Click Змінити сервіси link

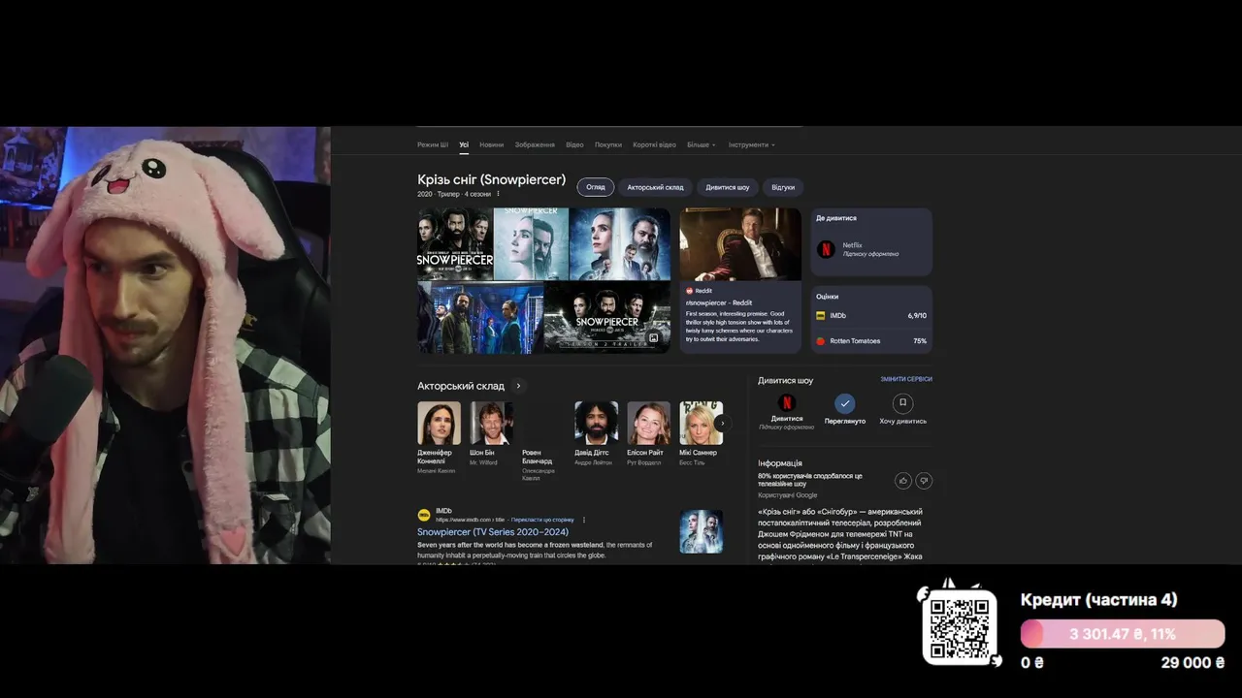(906, 379)
